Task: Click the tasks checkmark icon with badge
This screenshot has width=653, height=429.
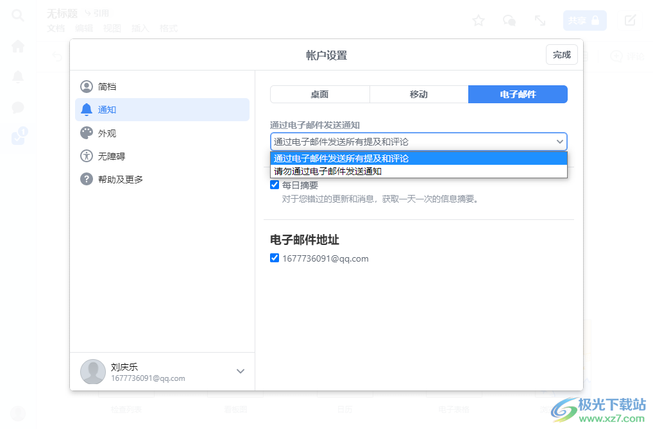Action: coord(19,137)
